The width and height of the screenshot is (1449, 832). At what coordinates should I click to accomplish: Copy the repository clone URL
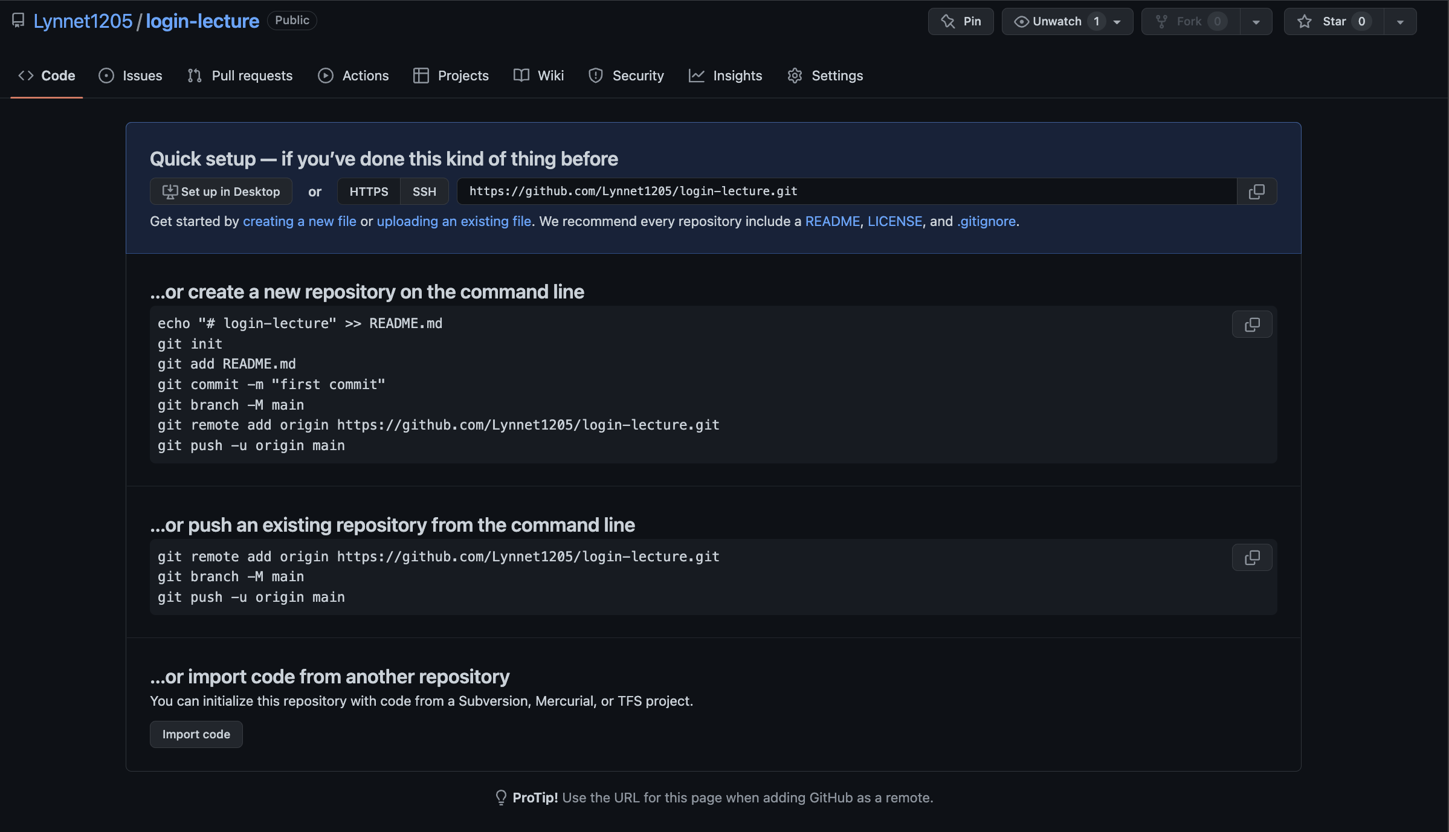(x=1256, y=192)
